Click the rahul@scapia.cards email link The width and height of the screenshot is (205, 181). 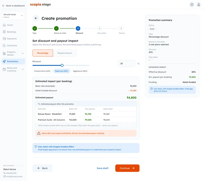pos(14,176)
